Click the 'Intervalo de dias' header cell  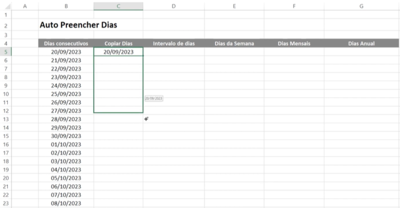coord(173,44)
